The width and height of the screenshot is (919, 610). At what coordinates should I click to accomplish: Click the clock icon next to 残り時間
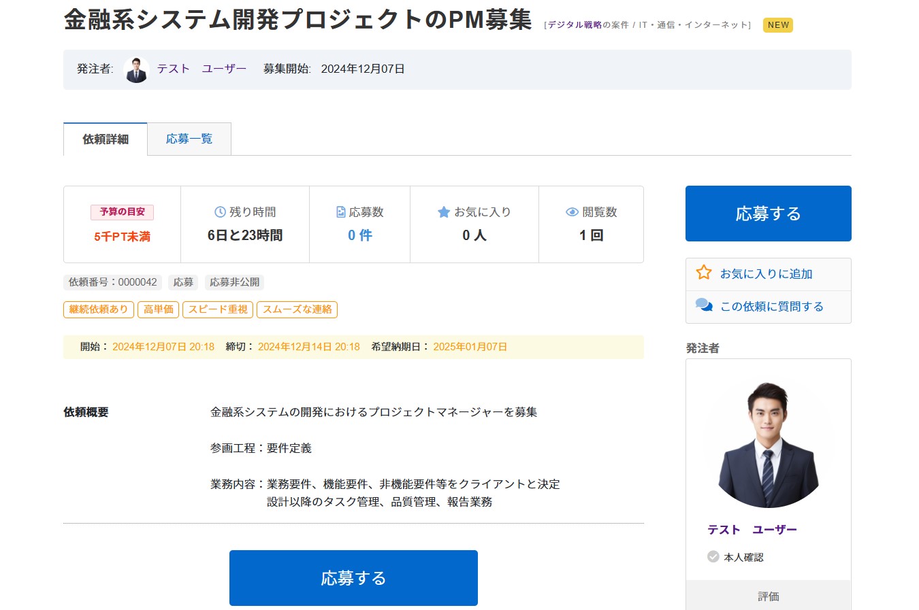click(220, 212)
